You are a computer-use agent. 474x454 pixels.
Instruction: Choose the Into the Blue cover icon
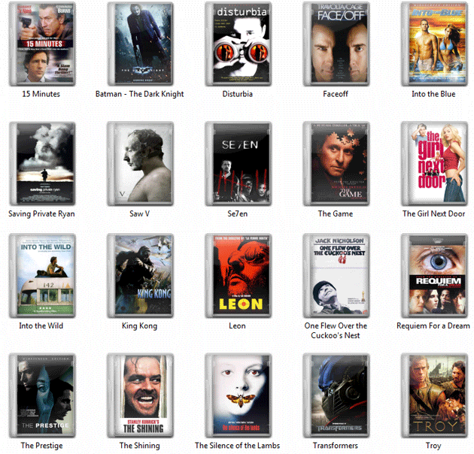click(434, 44)
